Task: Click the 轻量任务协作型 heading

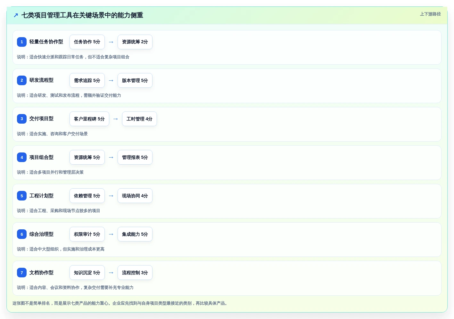Action: (46, 42)
